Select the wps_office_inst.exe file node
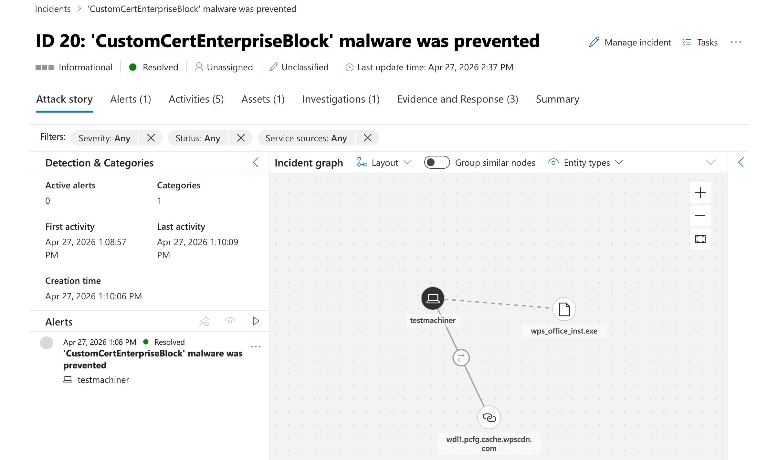 point(564,309)
